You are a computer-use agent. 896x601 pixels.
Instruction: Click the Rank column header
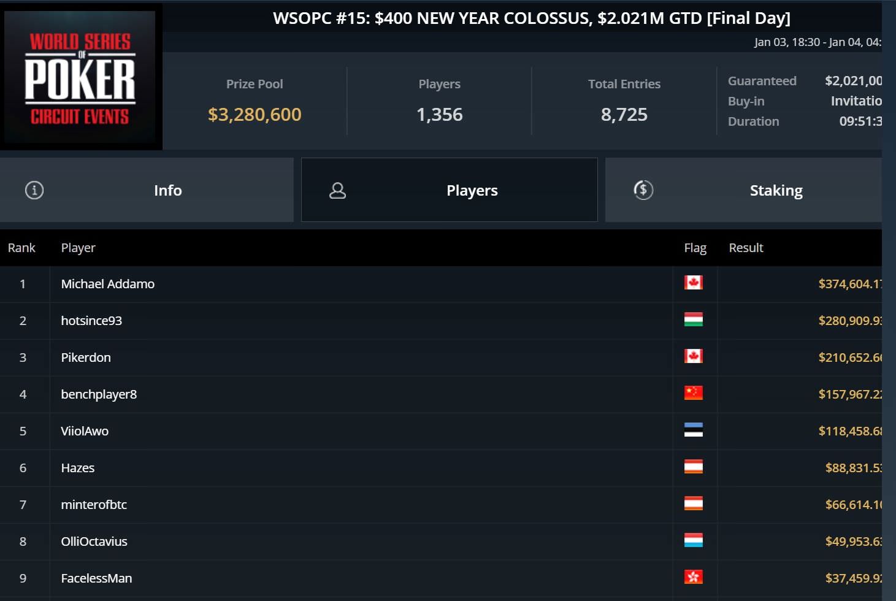[x=21, y=248]
